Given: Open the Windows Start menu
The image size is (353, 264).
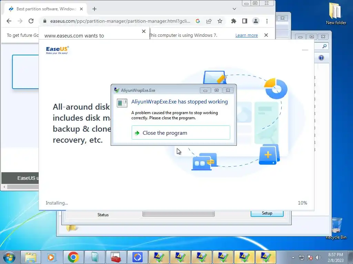Looking at the screenshot, I should (9, 257).
